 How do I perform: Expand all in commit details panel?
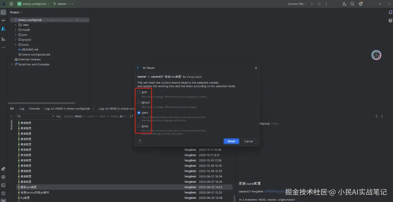click(377, 116)
